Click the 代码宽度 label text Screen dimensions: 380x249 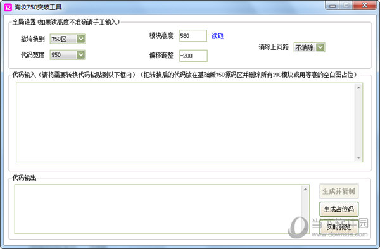[32, 55]
